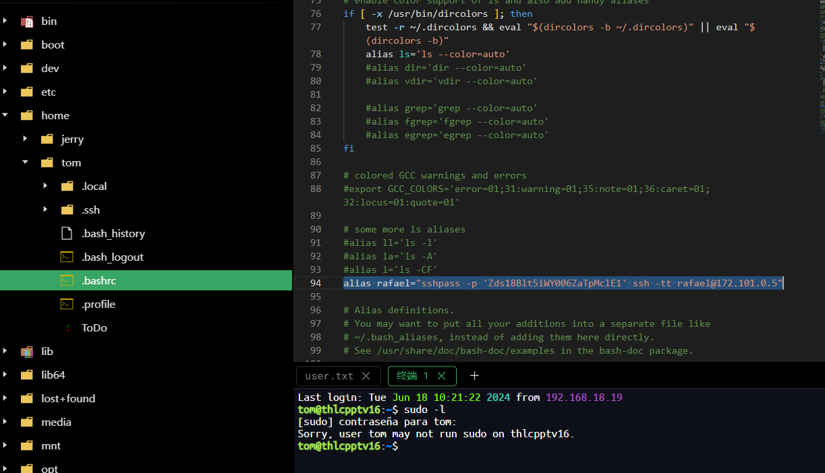Click the boot folder icon
This screenshot has height=473, width=825.
27,45
